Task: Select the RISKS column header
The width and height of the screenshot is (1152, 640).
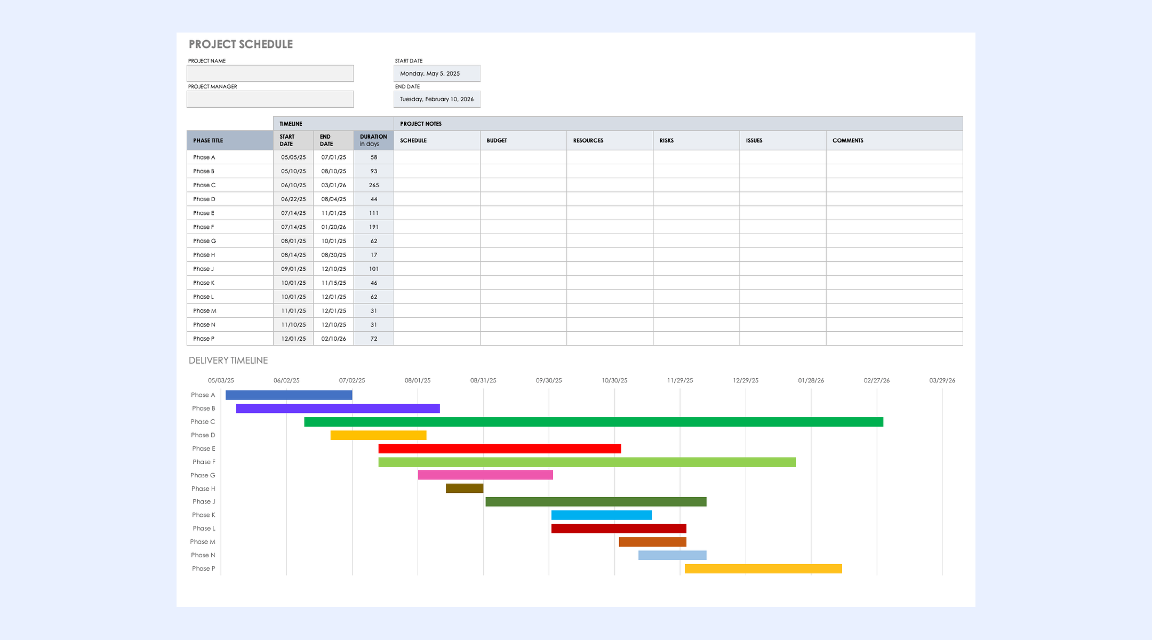Action: [x=696, y=140]
